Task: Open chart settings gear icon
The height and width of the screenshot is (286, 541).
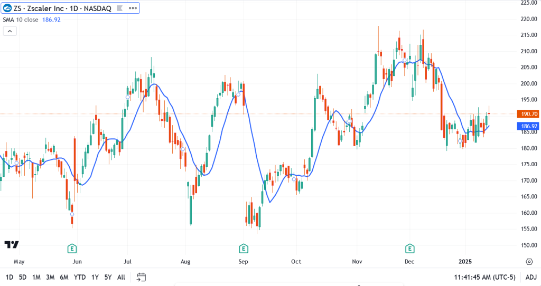Action: pos(529,261)
